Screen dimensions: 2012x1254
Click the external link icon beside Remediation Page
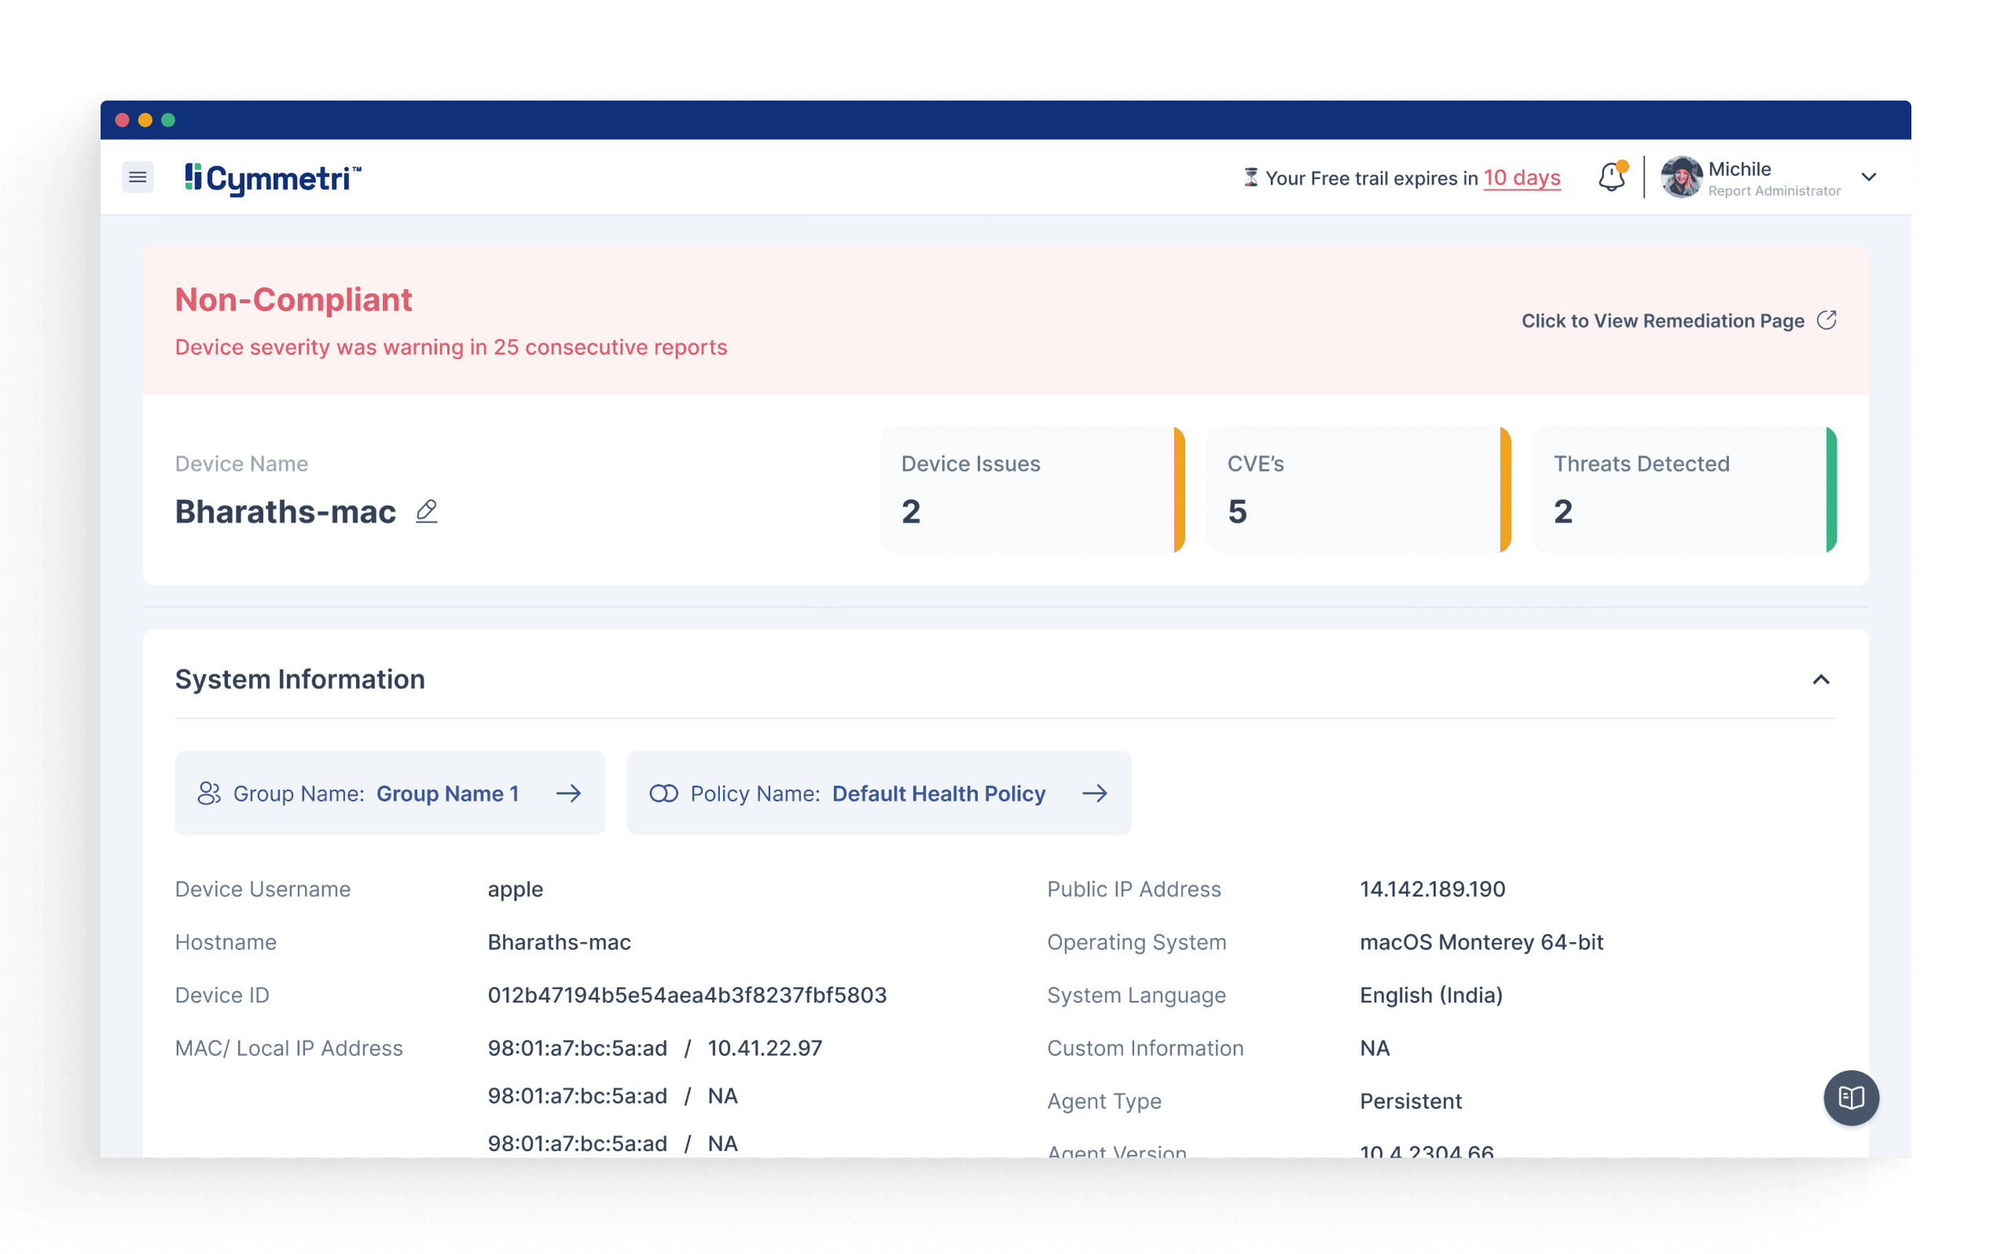[1827, 321]
